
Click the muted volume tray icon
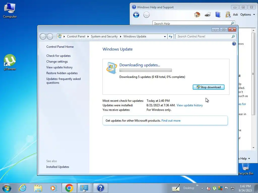coord(208,188)
